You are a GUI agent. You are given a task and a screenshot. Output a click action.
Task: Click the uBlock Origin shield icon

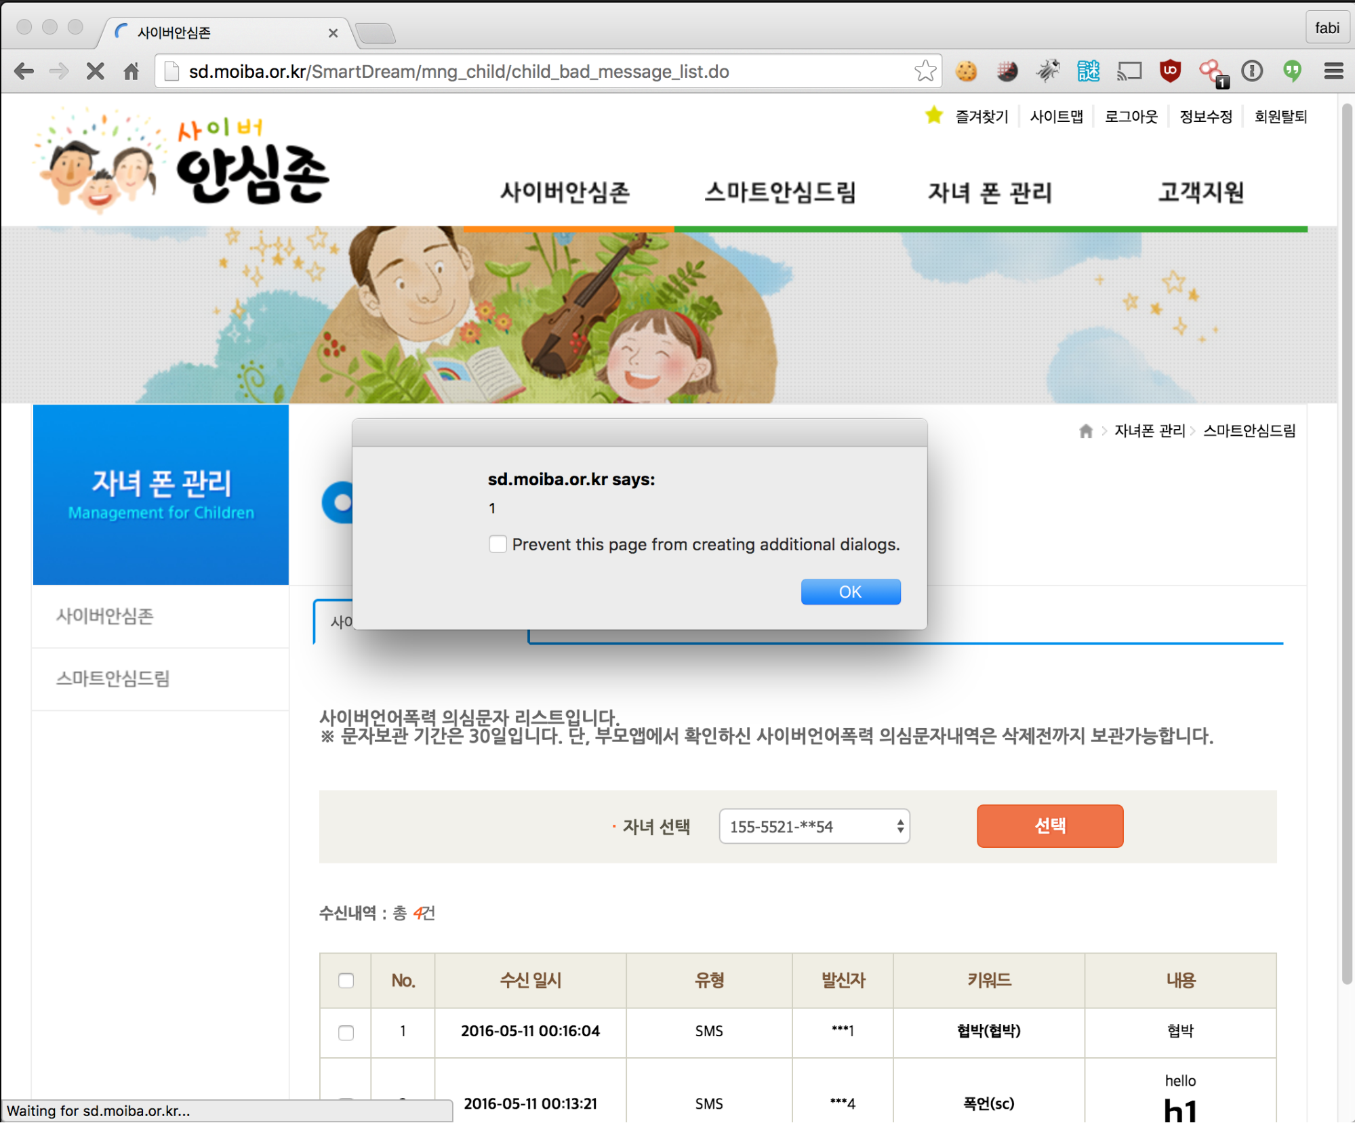coord(1170,71)
